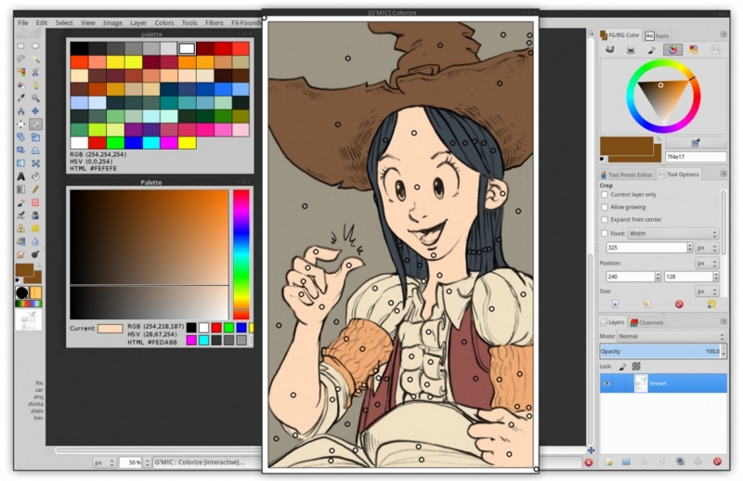Open the Watercolor brush color selector
Viewport: 743px width, 481px height.
point(652,50)
